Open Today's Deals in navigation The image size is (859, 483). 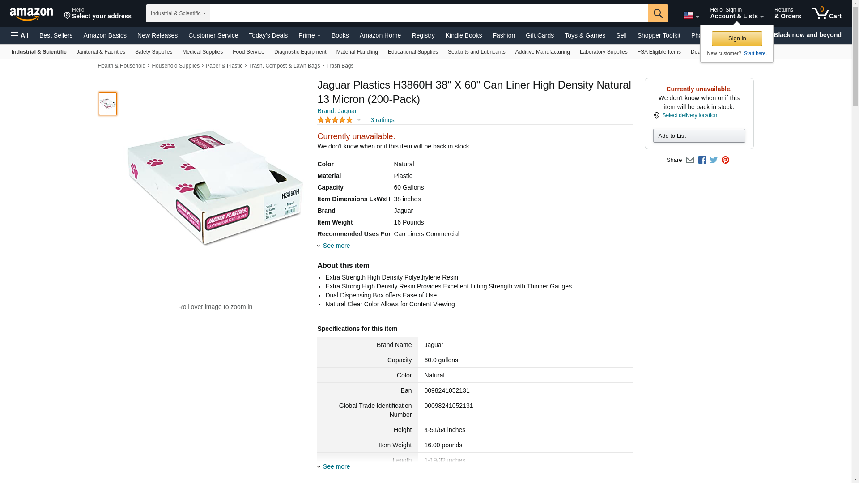[x=268, y=35]
